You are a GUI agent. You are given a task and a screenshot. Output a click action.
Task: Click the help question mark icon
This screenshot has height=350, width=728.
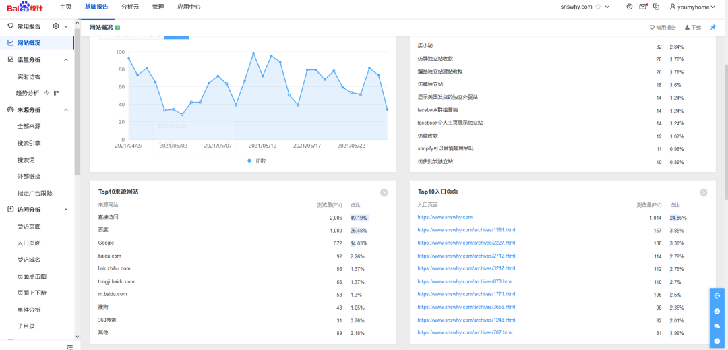[630, 7]
